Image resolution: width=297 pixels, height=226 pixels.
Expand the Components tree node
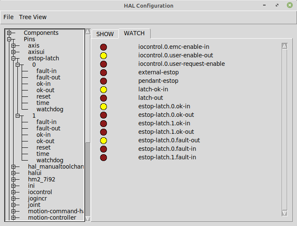point(9,33)
